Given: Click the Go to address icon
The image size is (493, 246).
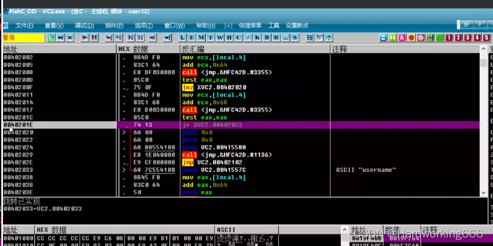Looking at the screenshot, I should coord(168,38).
